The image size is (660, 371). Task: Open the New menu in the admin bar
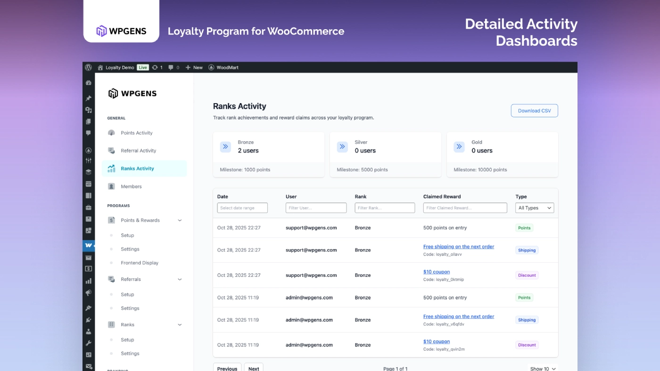pyautogui.click(x=194, y=67)
